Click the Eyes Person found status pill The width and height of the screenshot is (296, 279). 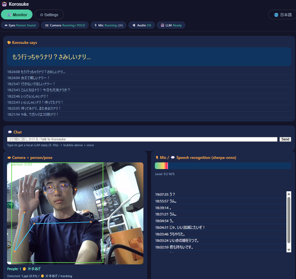(20, 25)
